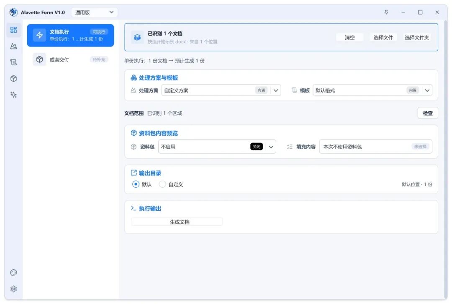Open the template scroll sidebar icon

coord(13,62)
